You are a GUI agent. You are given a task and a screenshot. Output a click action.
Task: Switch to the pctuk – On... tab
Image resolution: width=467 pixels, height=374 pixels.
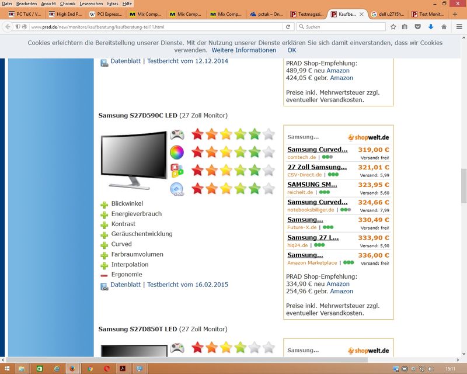[267, 14]
